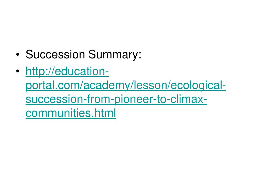Click the "portal.com/academy/lesson/ecological-" link line
262x196 pixels.
(x=126, y=86)
